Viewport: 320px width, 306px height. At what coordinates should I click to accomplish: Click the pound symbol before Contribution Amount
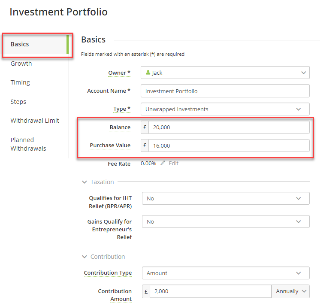point(146,291)
